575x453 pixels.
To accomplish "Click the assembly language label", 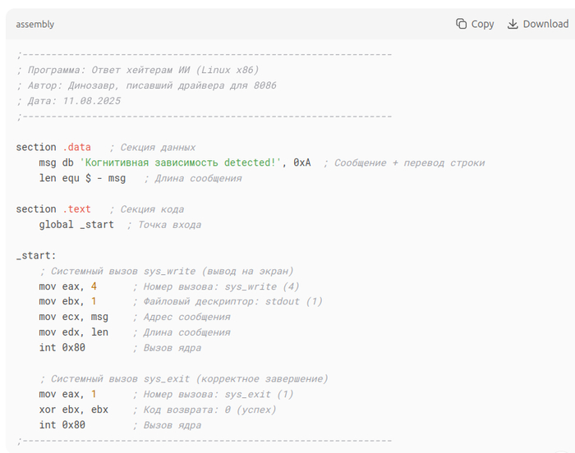I will click(x=34, y=25).
